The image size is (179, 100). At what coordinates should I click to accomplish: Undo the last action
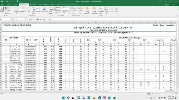[x=7, y=1]
